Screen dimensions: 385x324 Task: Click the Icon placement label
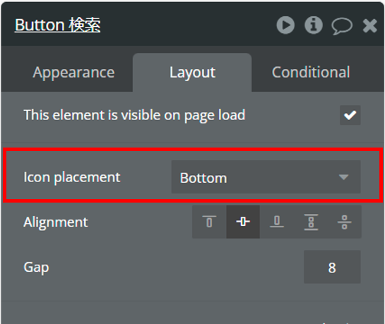[72, 177]
